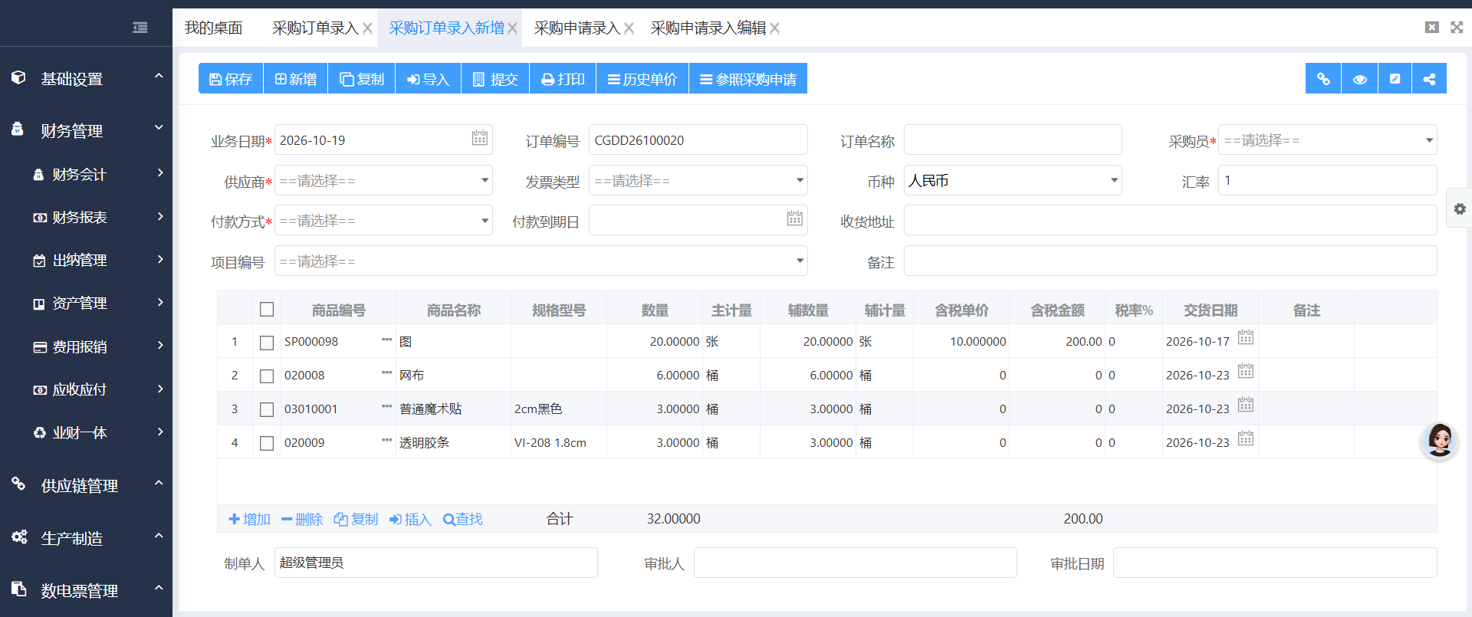The image size is (1472, 617).
Task: Open product lookup ellipsis for SP000098
Action: coord(386,339)
